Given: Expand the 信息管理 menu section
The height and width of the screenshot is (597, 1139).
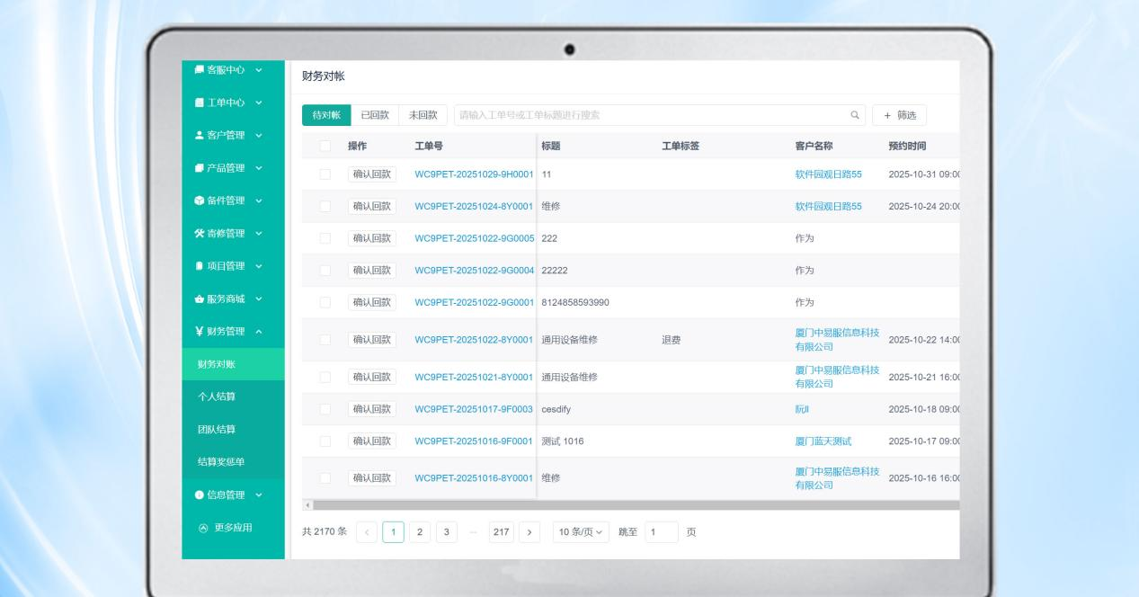Looking at the screenshot, I should 259,495.
